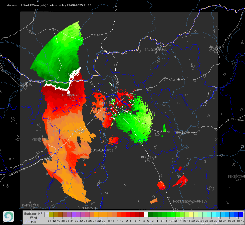Click the KAPOSVÁR city label

(30, 205)
